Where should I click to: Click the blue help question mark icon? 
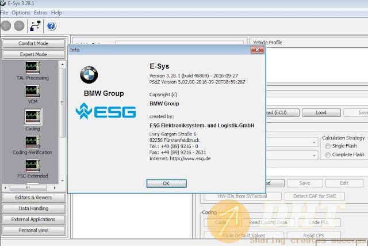click(51, 26)
